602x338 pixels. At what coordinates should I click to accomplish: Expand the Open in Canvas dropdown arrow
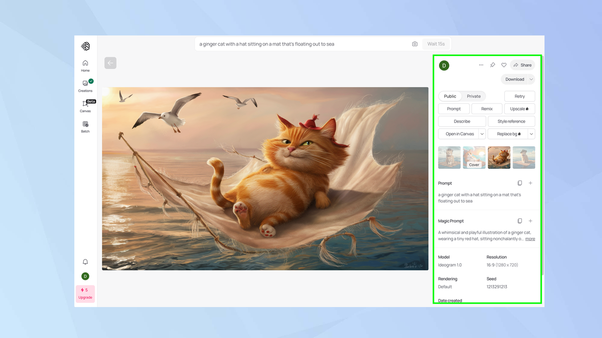click(x=482, y=134)
